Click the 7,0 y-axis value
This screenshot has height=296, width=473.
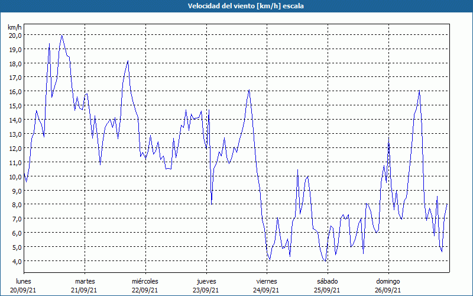[x=17, y=219]
